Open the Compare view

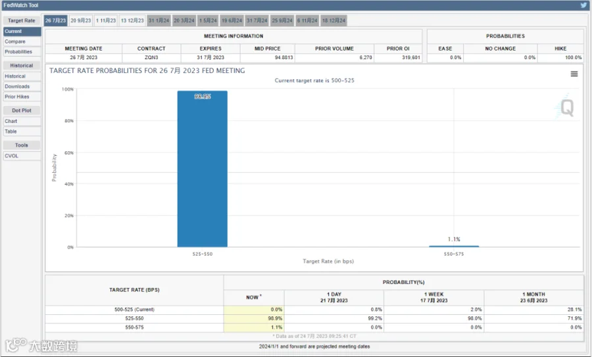(22, 41)
